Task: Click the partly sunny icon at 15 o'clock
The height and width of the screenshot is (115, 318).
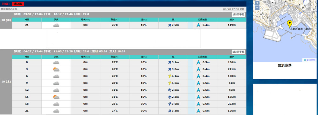Action: coord(56,97)
